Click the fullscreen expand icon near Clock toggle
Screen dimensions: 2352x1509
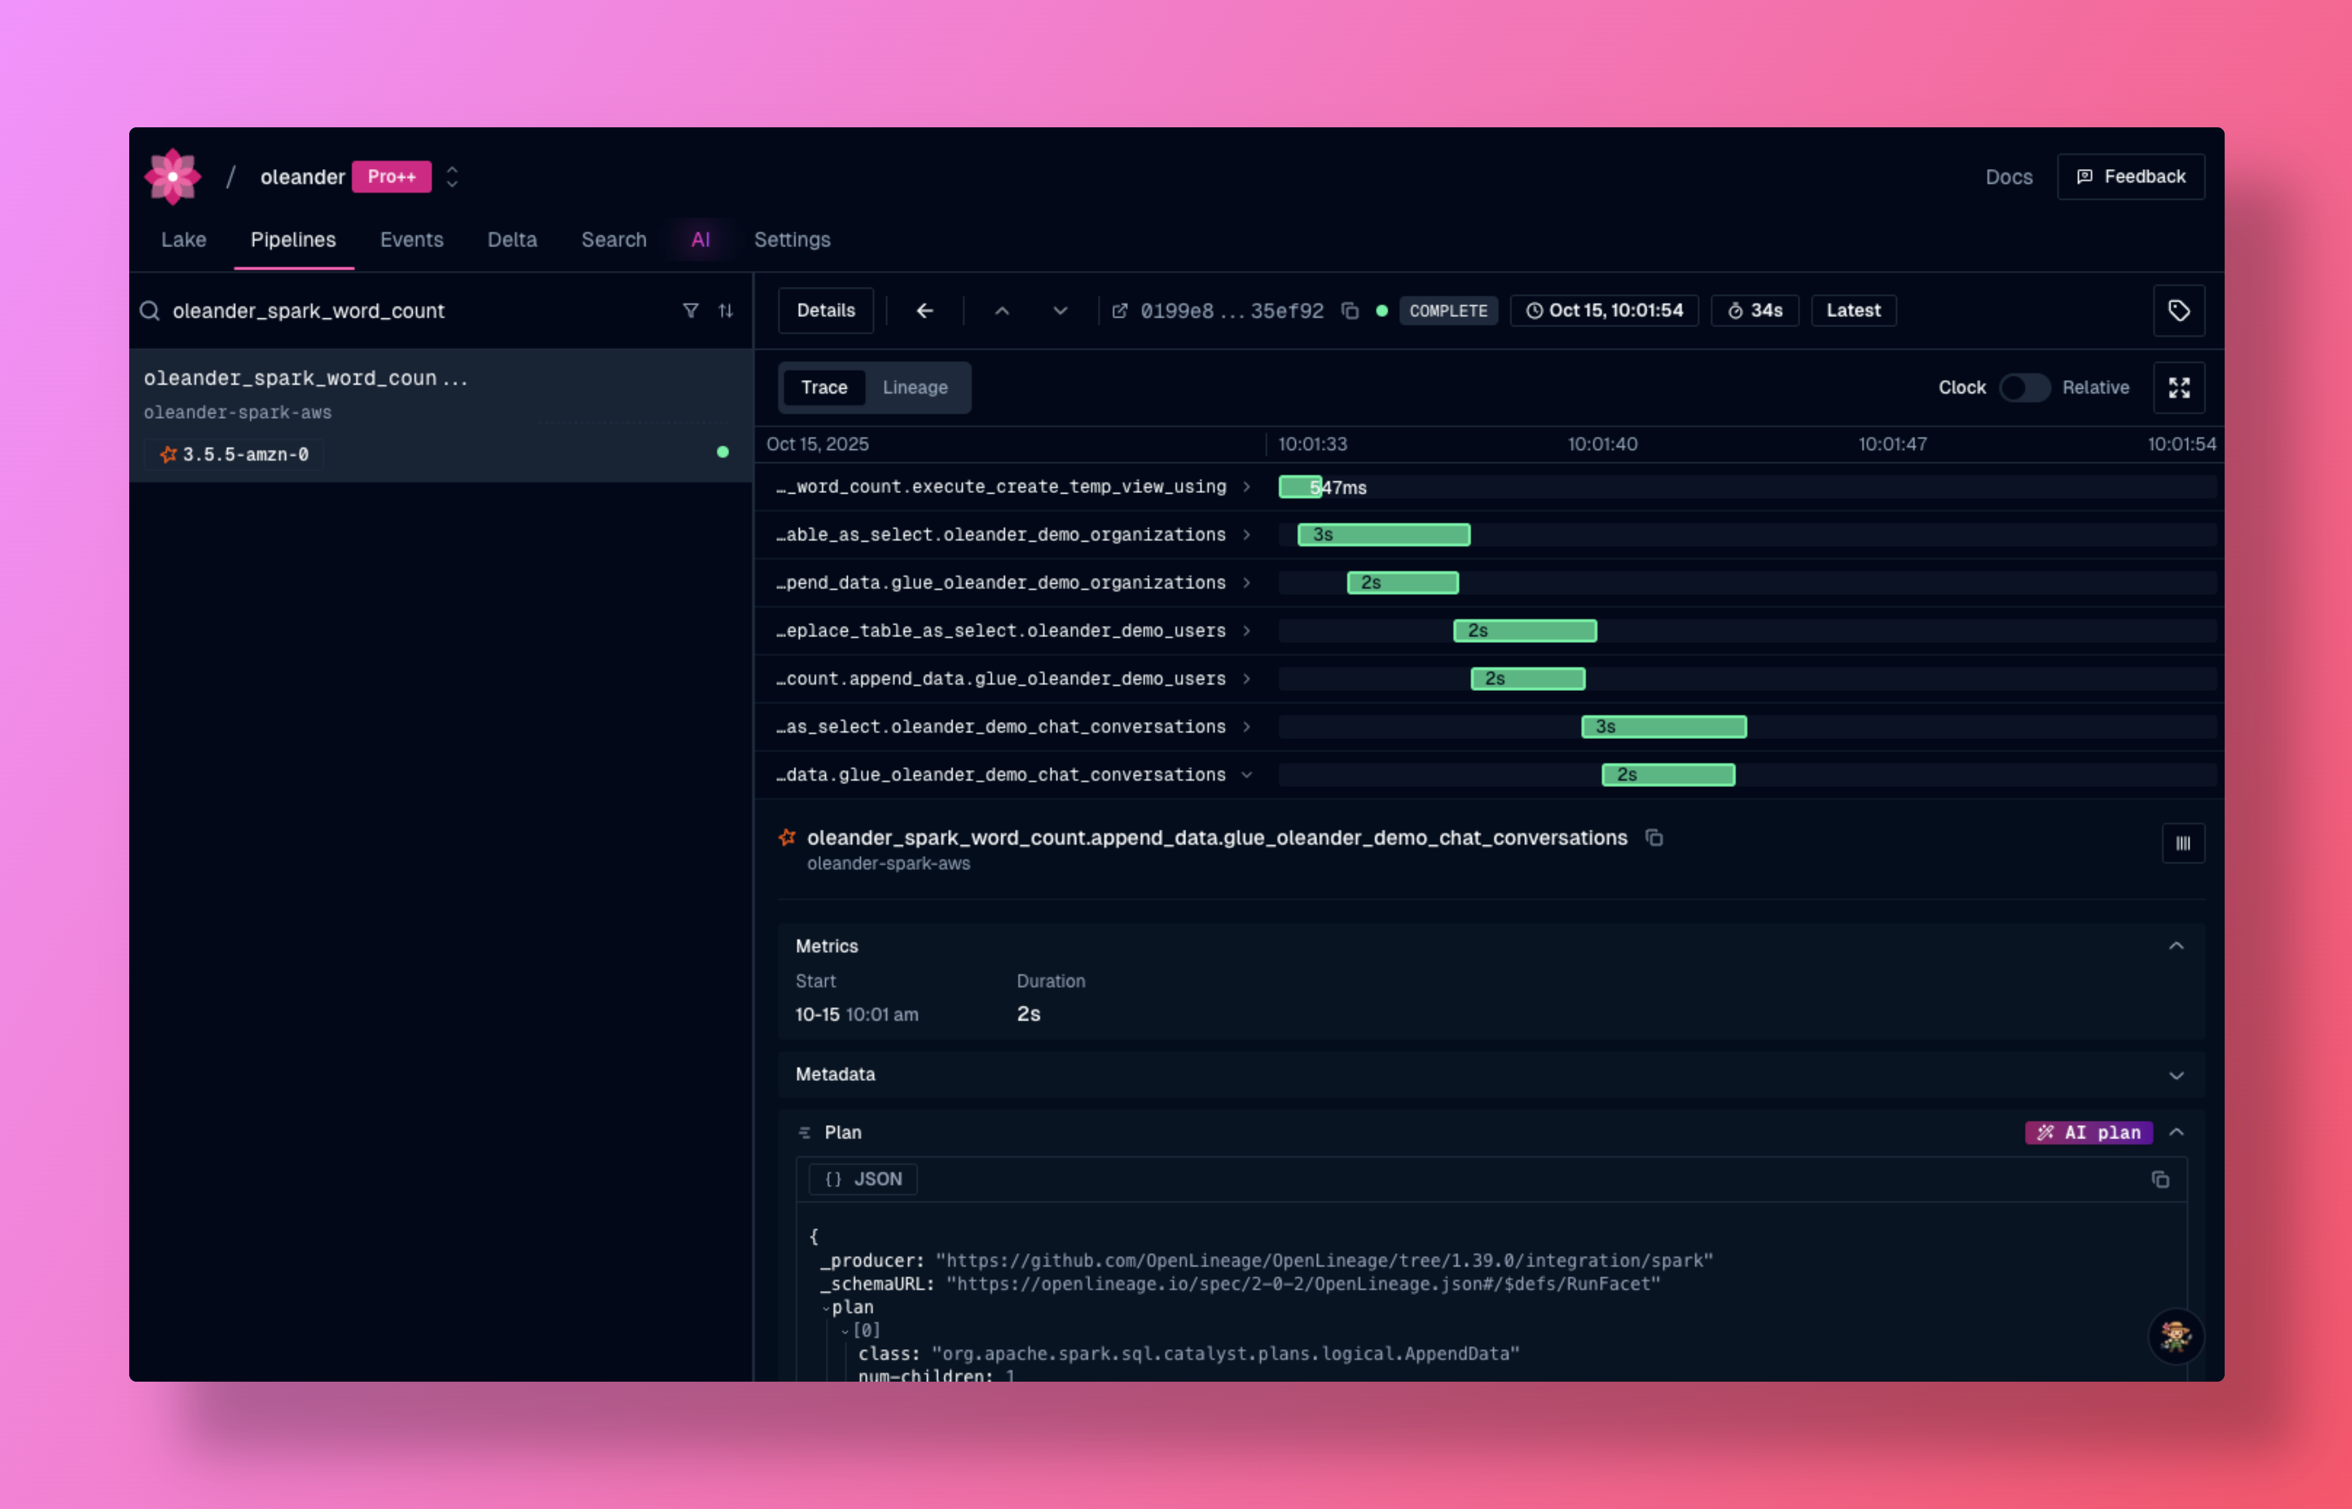(2178, 388)
